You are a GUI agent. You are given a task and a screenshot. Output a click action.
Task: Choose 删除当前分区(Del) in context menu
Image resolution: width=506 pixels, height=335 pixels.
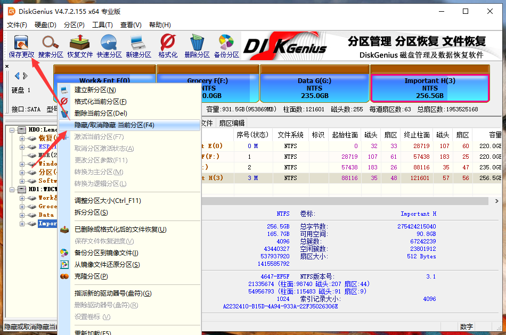point(129,113)
